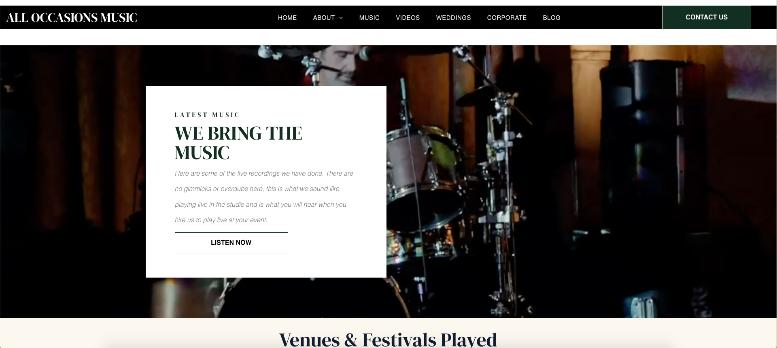This screenshot has height=348, width=777.
Task: Click the CONTACT US button
Action: (707, 17)
